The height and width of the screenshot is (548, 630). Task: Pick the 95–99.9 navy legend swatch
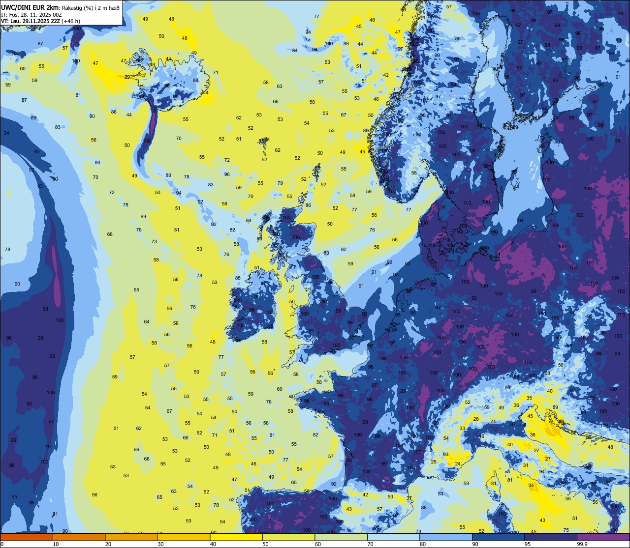551,537
